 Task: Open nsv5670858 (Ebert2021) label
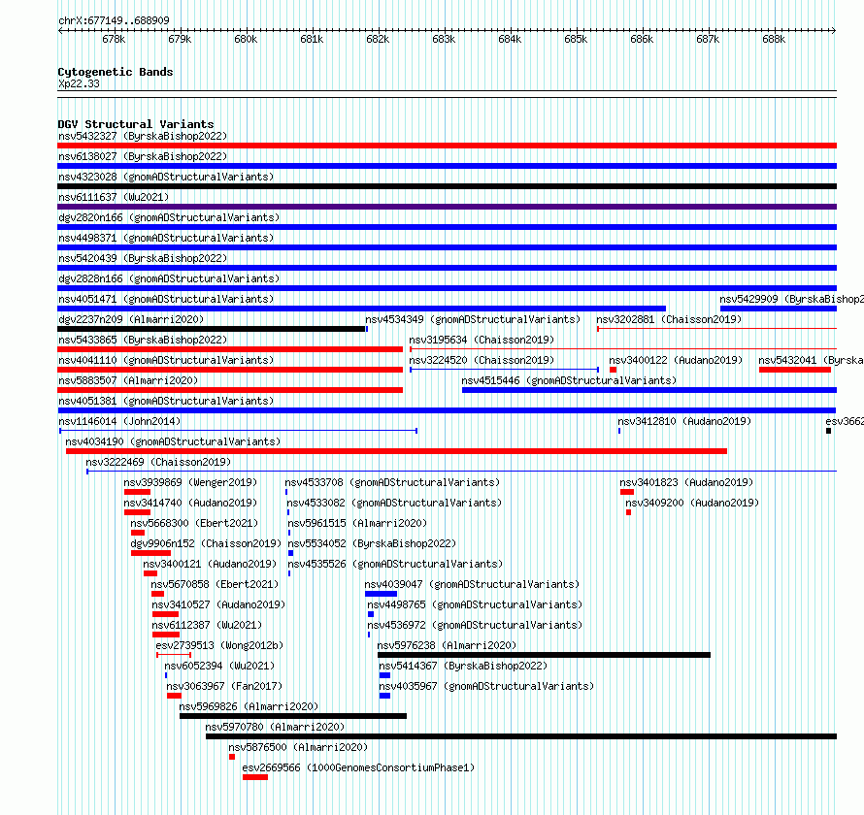215,584
